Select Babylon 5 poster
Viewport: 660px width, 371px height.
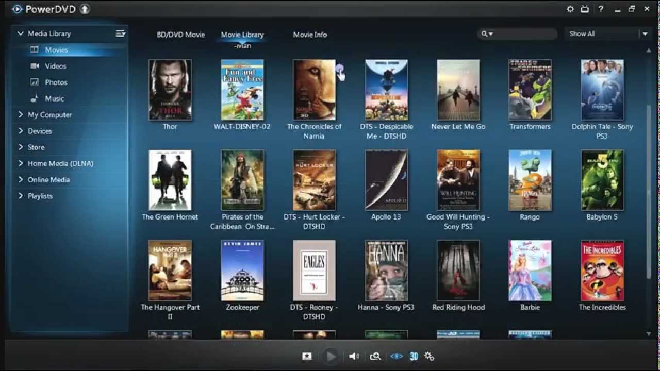tap(602, 180)
